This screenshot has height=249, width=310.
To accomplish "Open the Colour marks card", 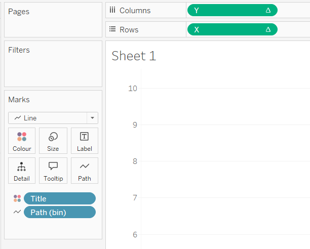I will point(22,141).
